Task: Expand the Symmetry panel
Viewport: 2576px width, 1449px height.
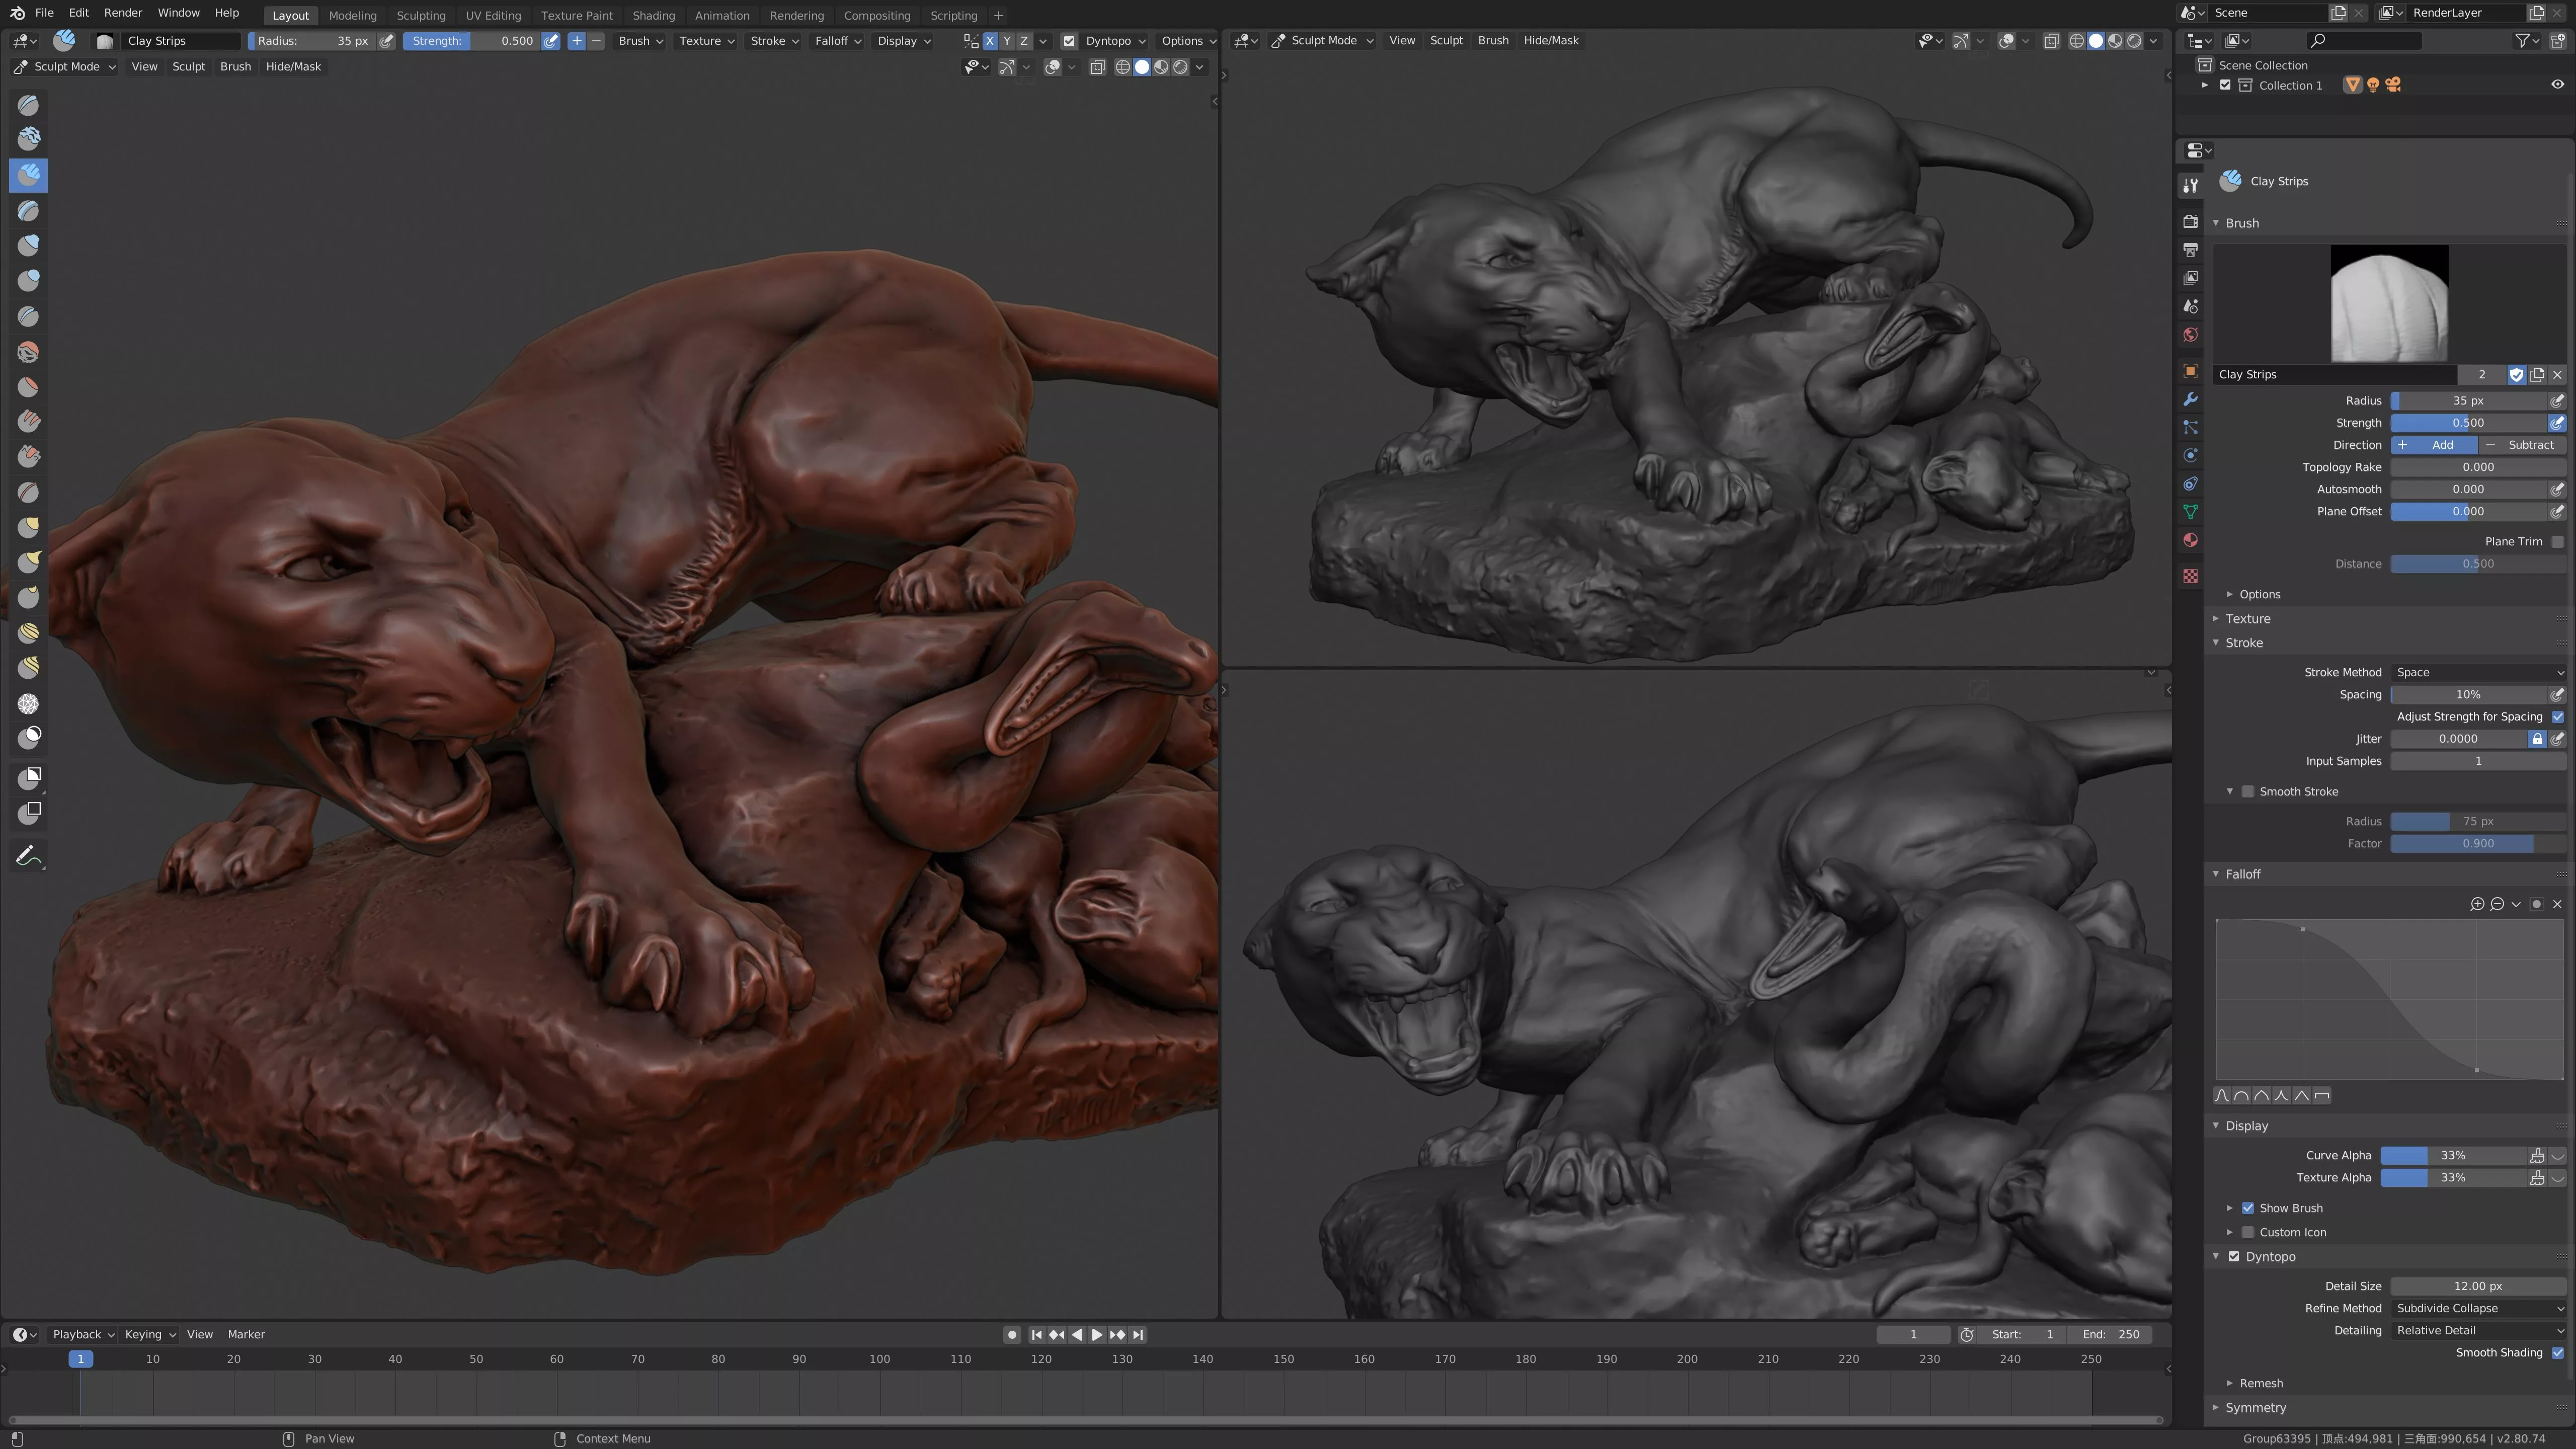Action: tap(2255, 1408)
